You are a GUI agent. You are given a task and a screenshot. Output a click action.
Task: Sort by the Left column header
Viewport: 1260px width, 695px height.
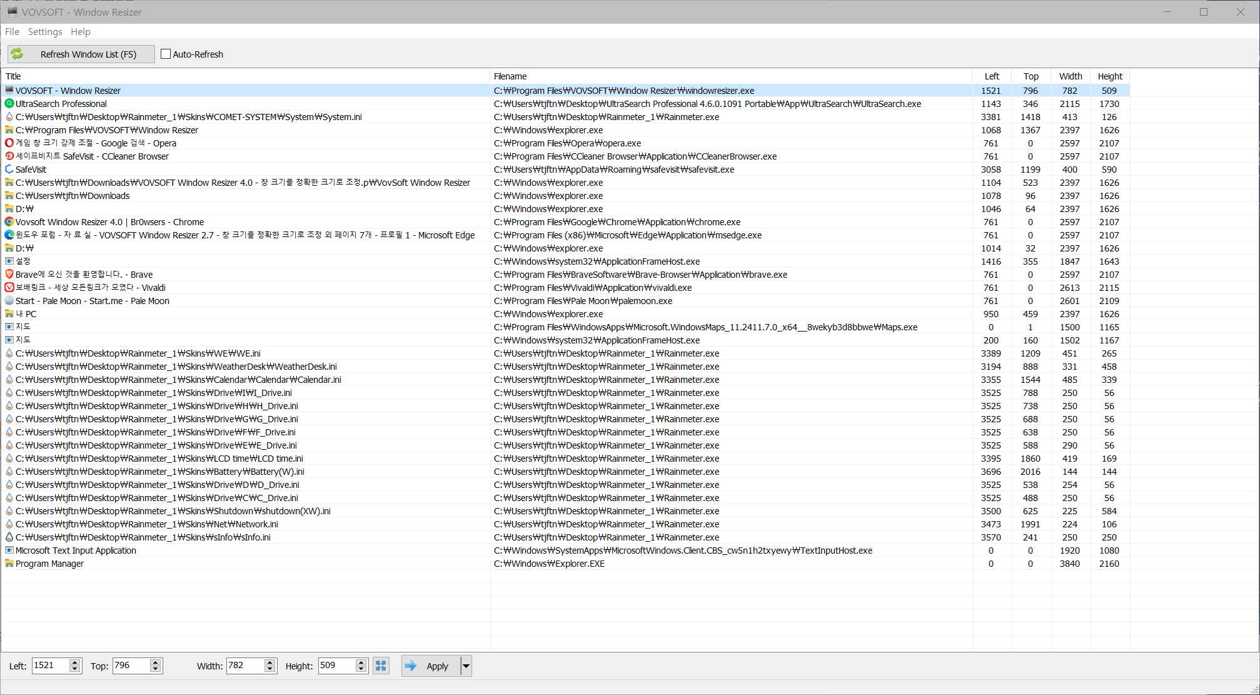click(x=992, y=76)
